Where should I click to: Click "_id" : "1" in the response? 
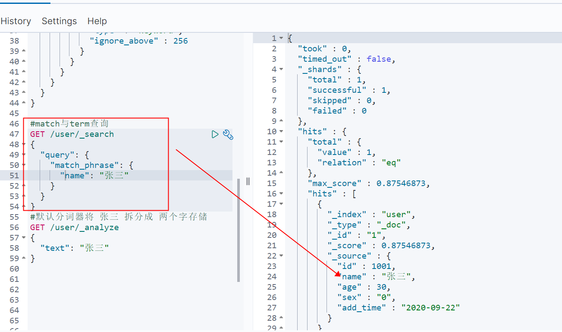(x=357, y=235)
